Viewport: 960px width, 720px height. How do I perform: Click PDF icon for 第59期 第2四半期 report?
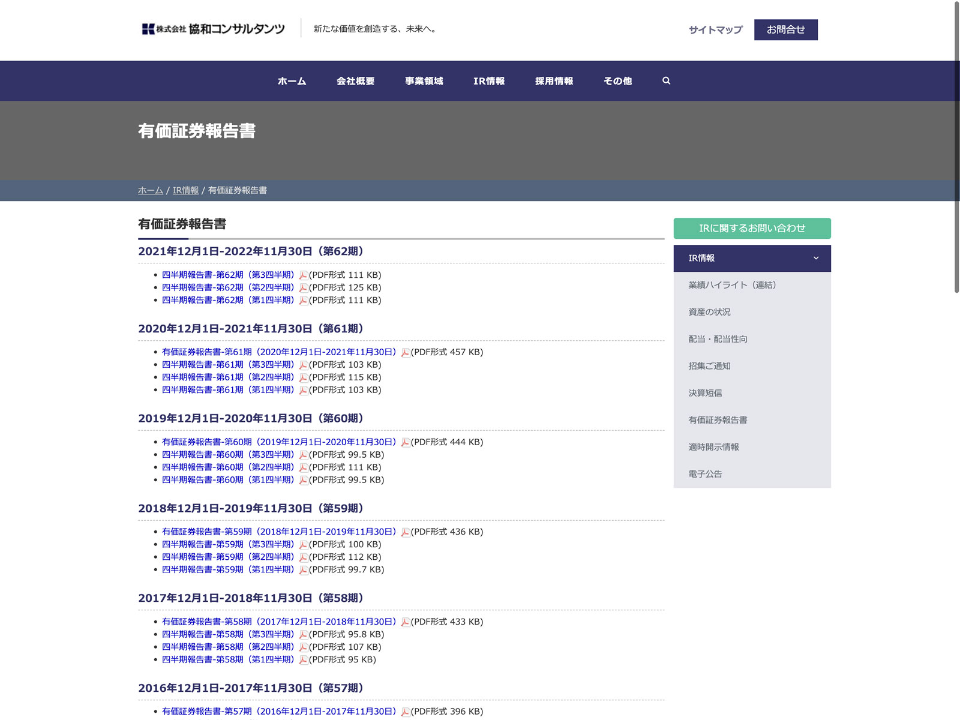(304, 557)
